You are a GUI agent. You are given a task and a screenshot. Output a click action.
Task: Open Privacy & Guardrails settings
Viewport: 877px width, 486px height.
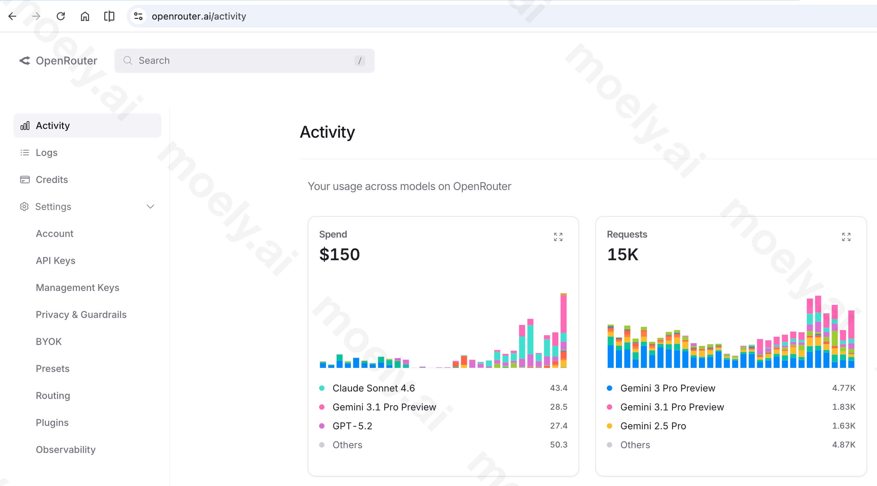click(x=81, y=314)
